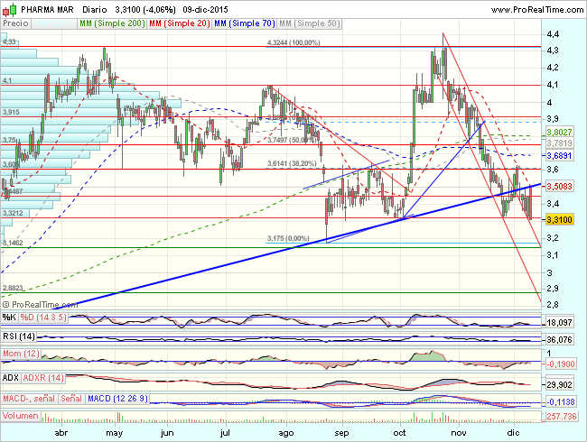Click the grey 3,7819 price axis tag
Image resolution: width=587 pixels, height=442 pixels.
click(x=559, y=143)
